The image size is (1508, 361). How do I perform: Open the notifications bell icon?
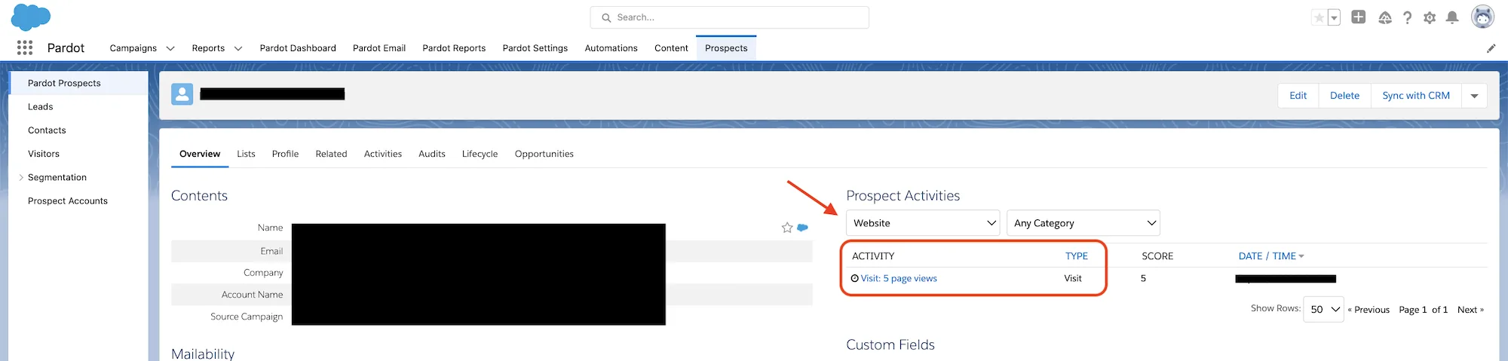(x=1452, y=17)
